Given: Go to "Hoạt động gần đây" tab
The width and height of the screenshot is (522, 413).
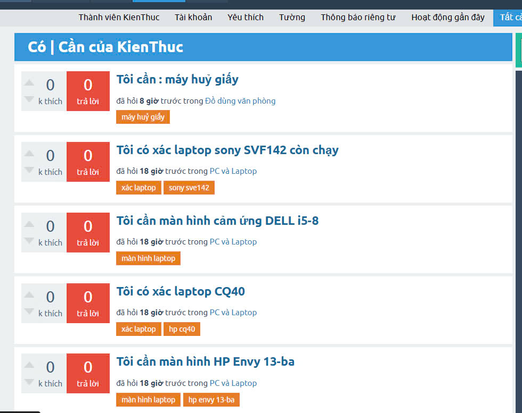Looking at the screenshot, I should coord(447,18).
